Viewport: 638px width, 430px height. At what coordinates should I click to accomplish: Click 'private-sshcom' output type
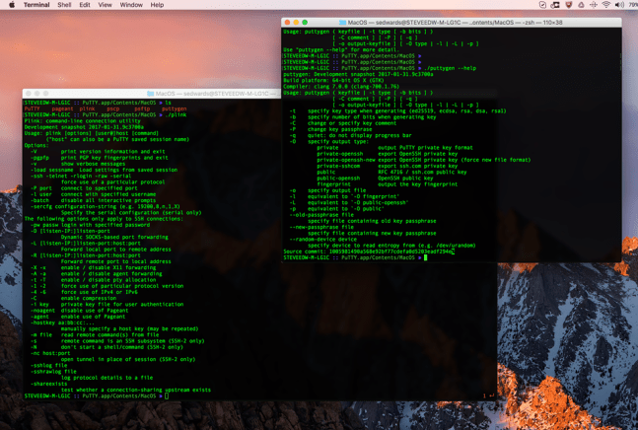[x=338, y=166]
